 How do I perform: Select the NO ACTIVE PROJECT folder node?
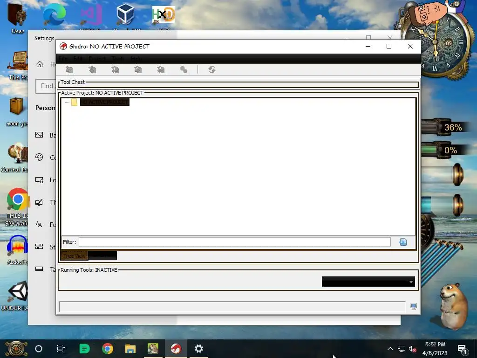pos(104,102)
